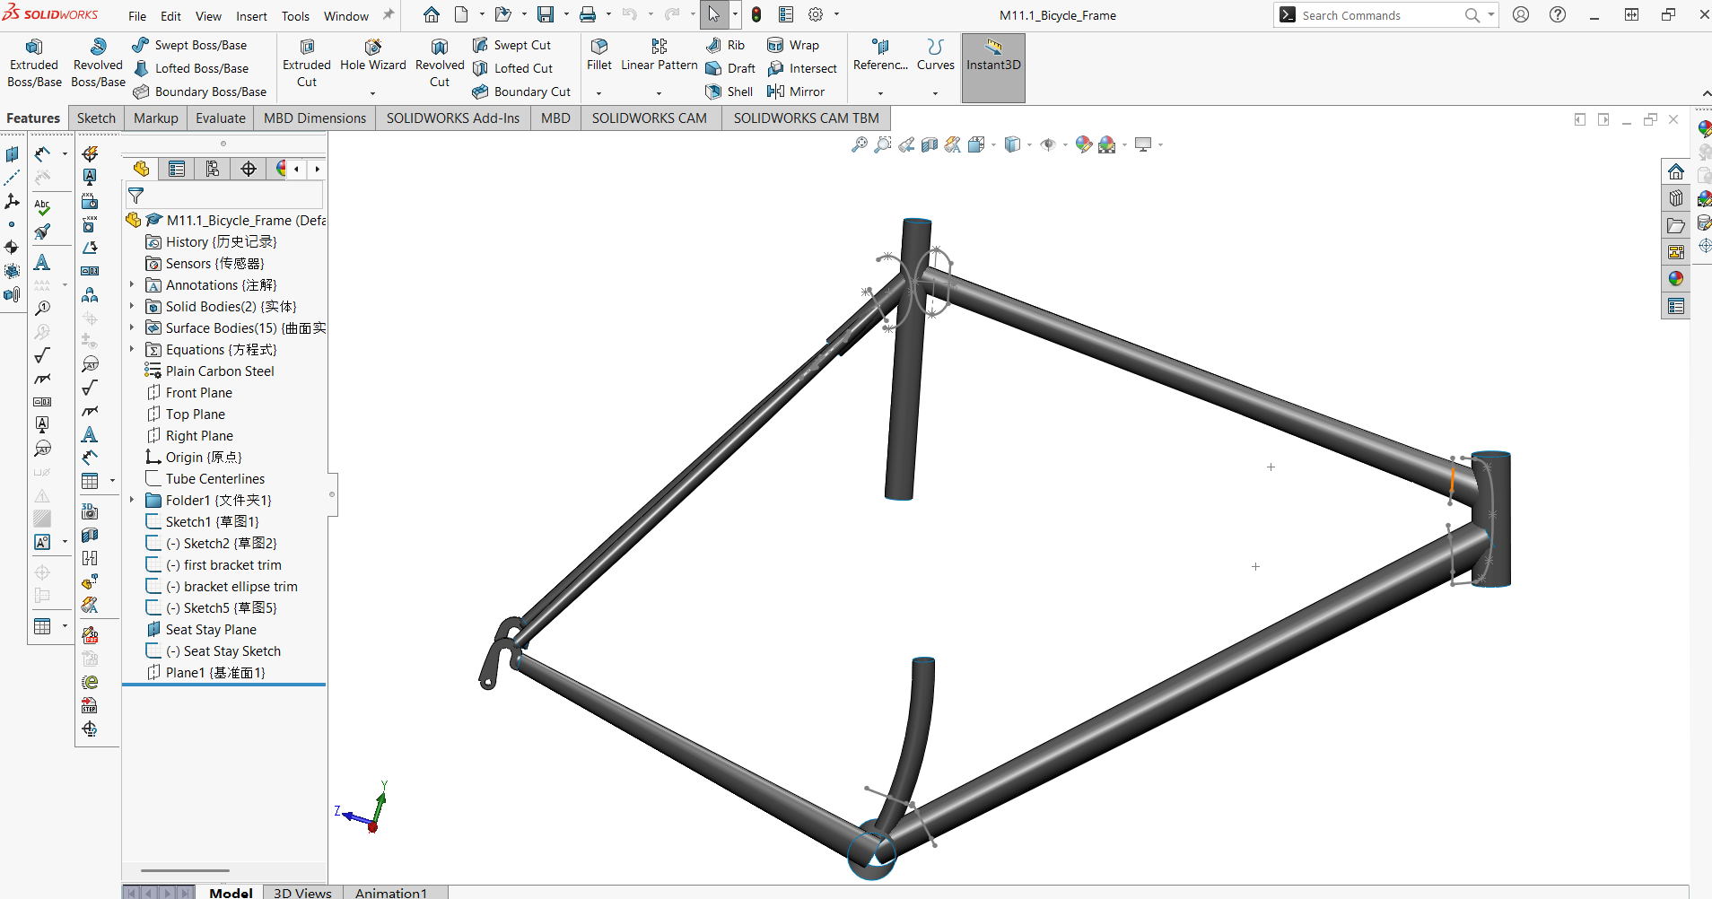
Task: Click the Boundary Boss/Base tool
Action: pos(199,92)
